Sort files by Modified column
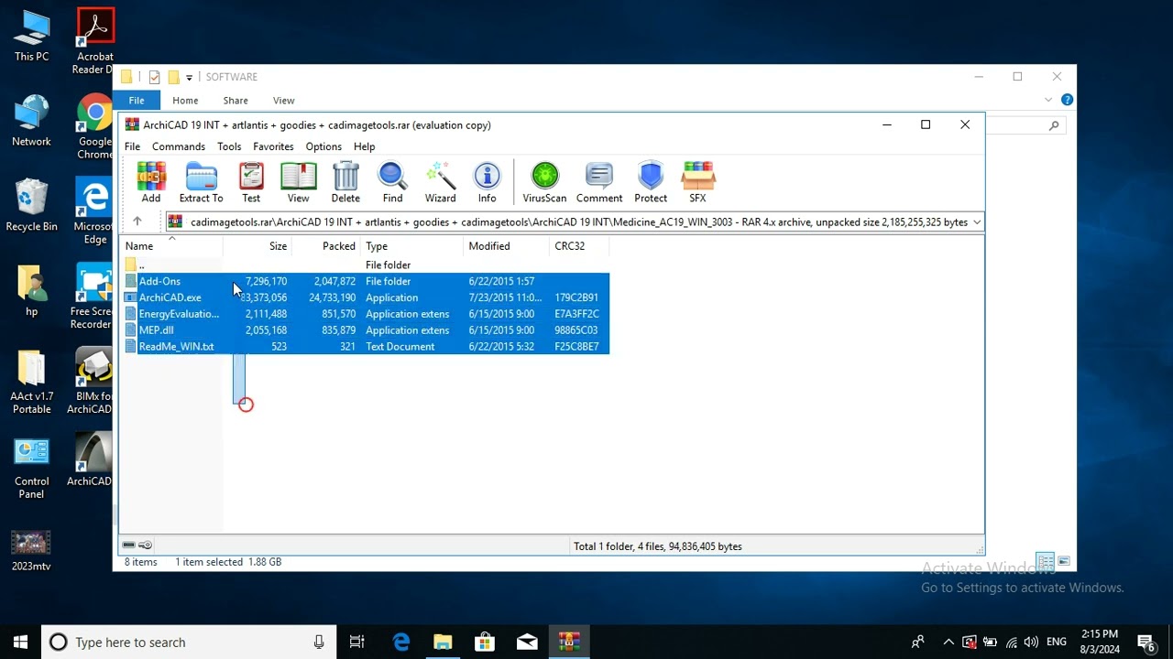 tap(506, 245)
